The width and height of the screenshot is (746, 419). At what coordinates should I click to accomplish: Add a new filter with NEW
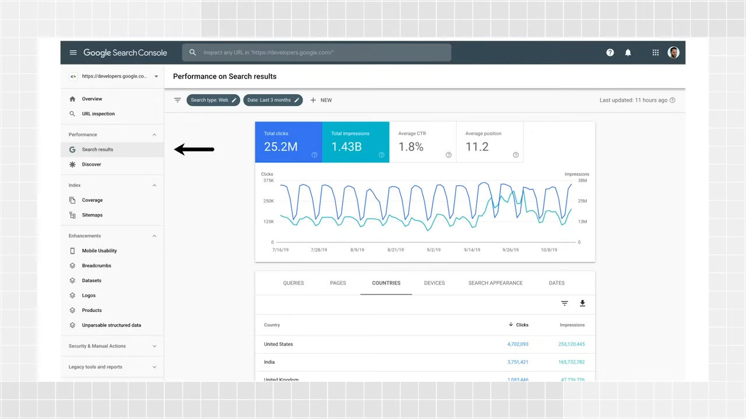coord(321,100)
